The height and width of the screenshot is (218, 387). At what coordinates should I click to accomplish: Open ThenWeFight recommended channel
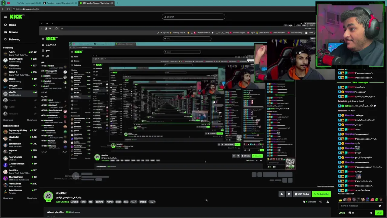(x=19, y=178)
